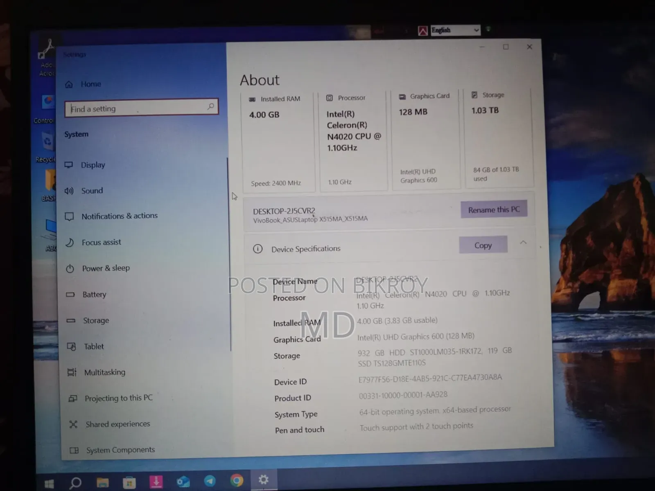This screenshot has width=655, height=491.
Task: Click the Rename this PC button
Action: click(494, 209)
